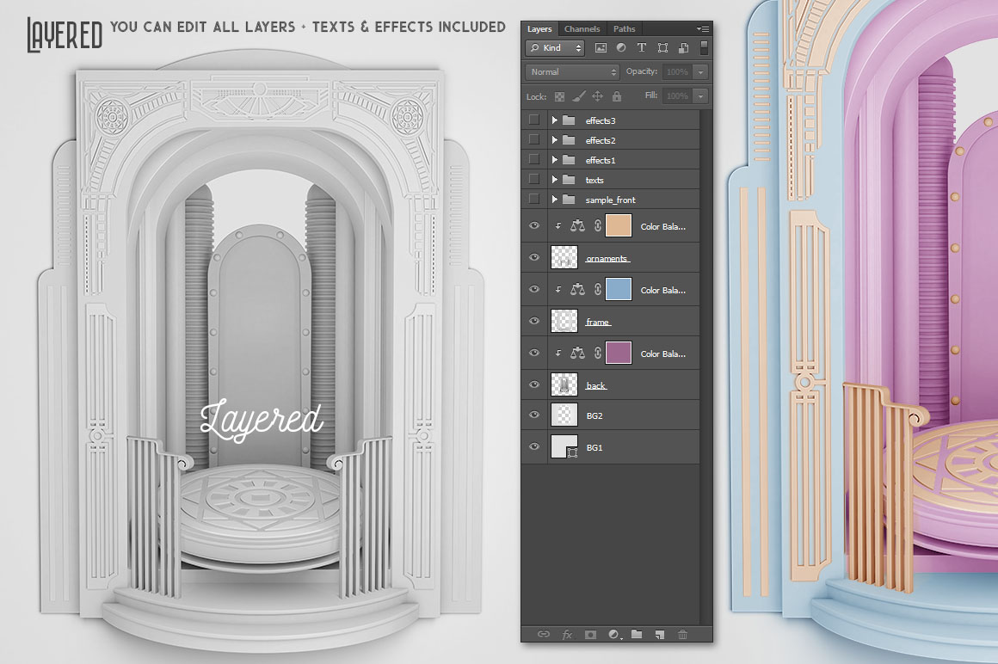
Task: Show the effects3 group visibility
Action: pyautogui.click(x=534, y=120)
